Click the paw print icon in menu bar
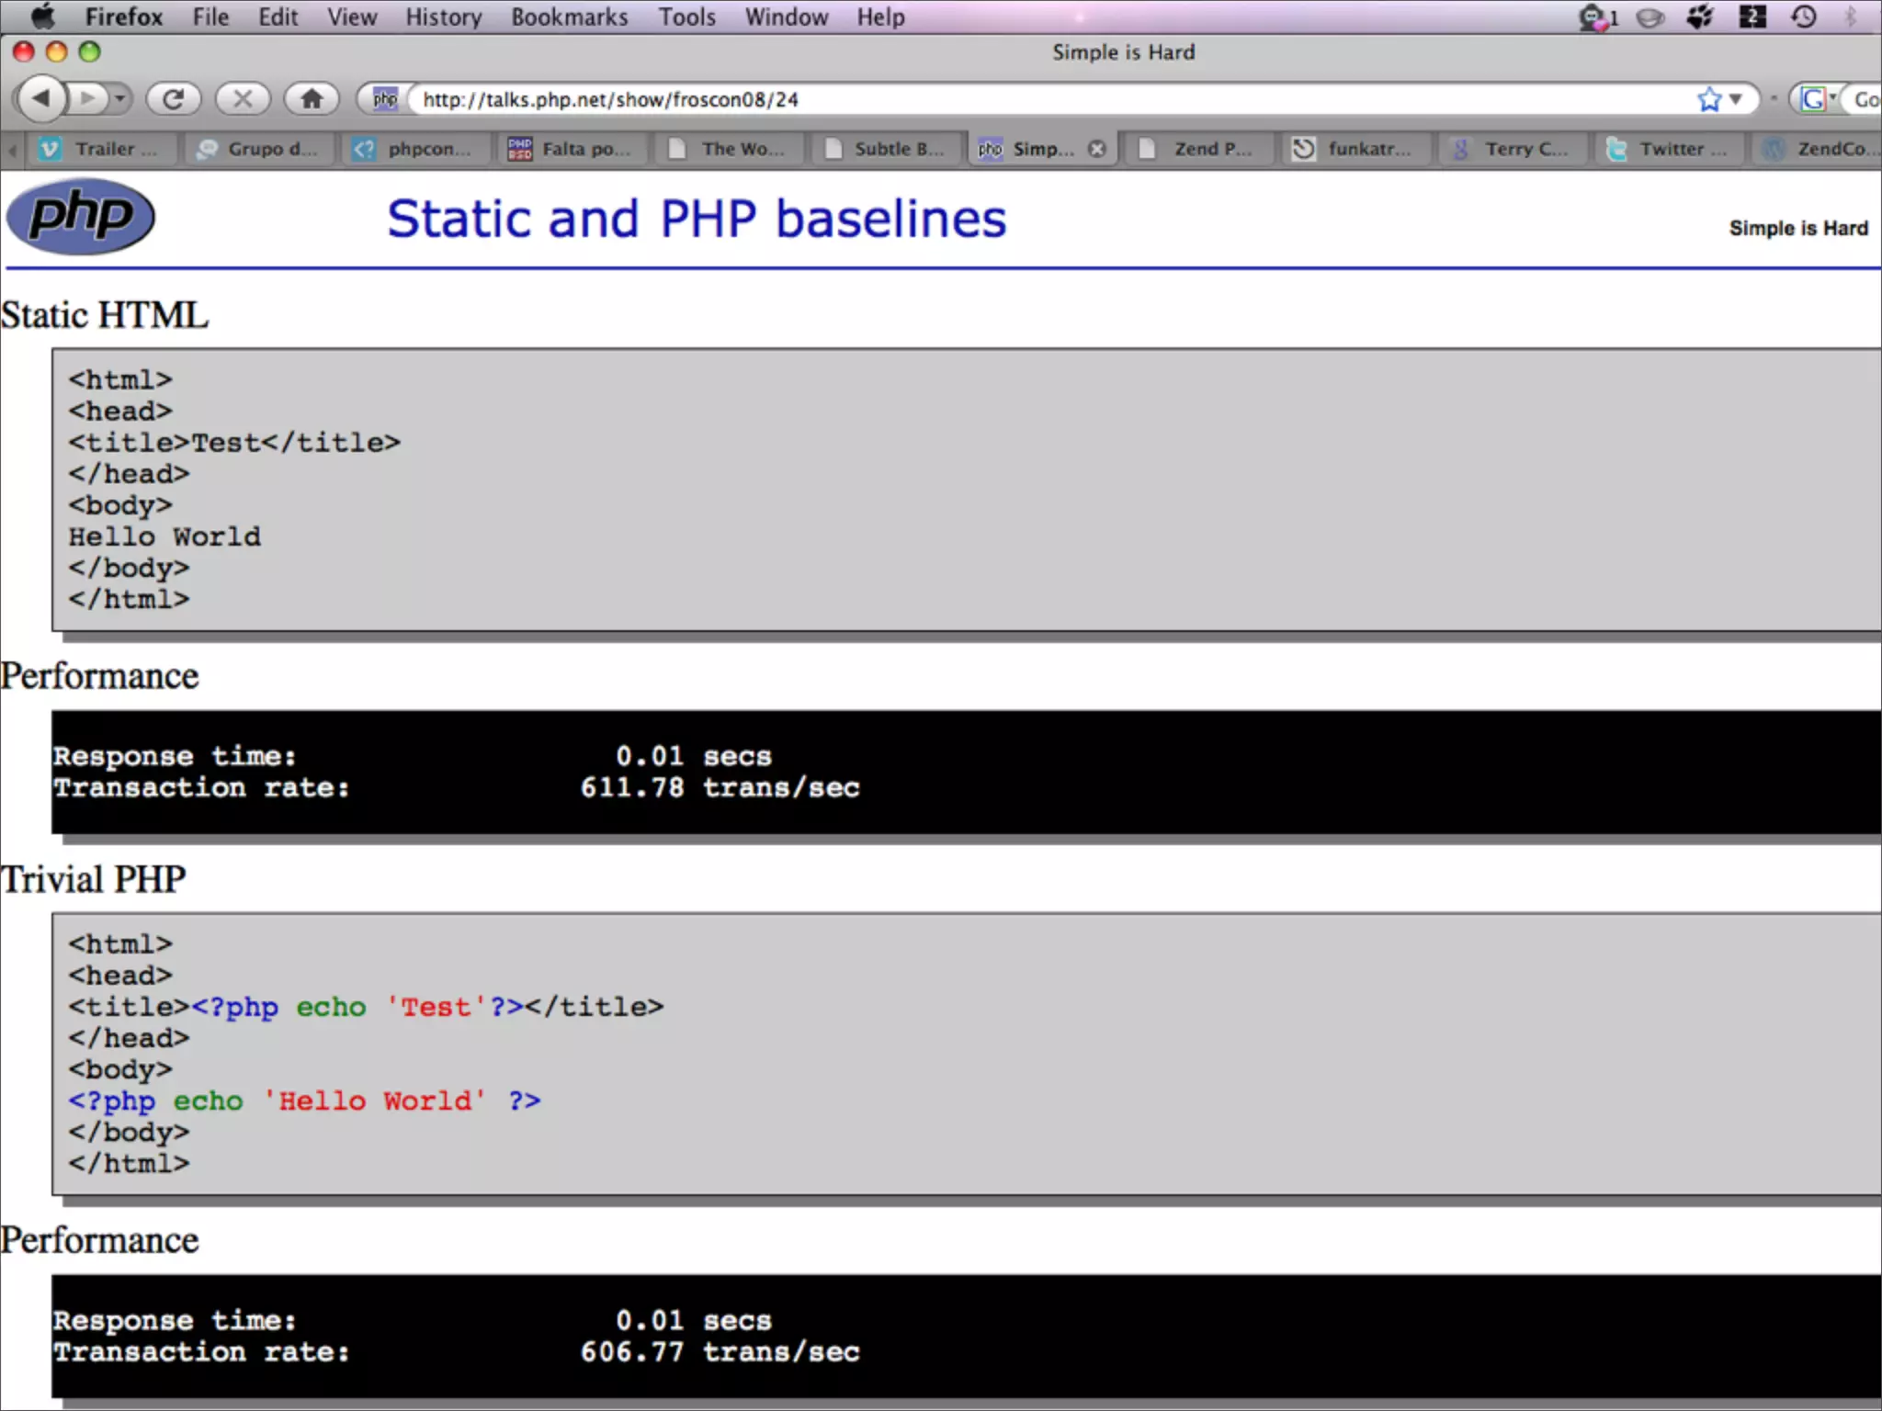The height and width of the screenshot is (1411, 1882). tap(1700, 17)
